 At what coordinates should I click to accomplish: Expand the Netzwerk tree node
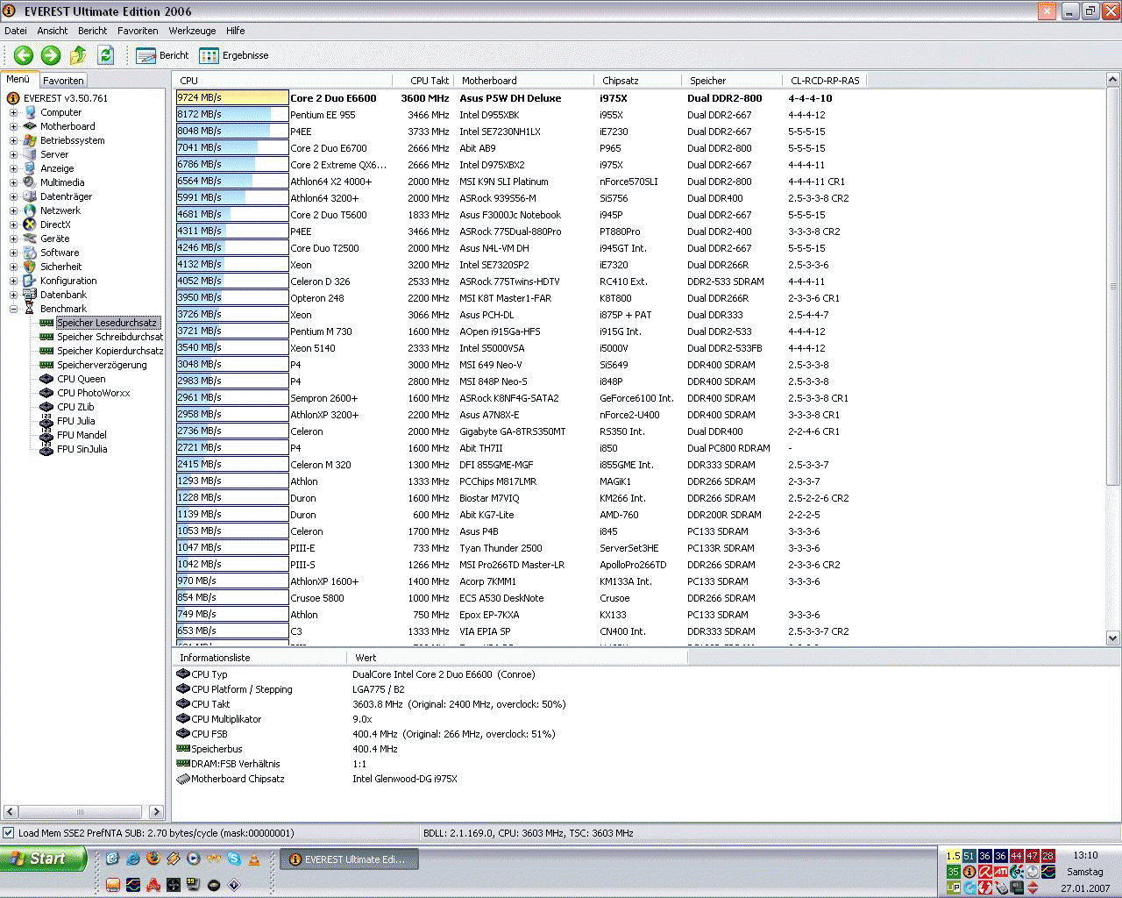(13, 210)
